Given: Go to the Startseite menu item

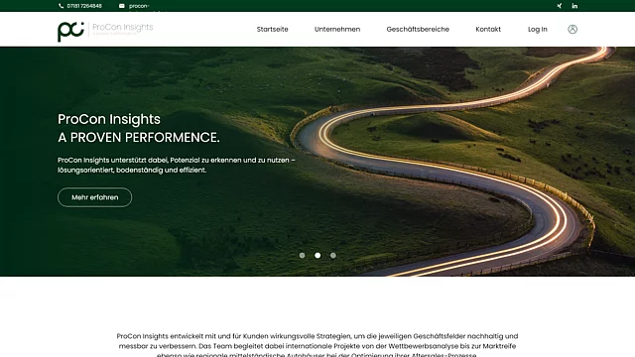Looking at the screenshot, I should tap(272, 29).
